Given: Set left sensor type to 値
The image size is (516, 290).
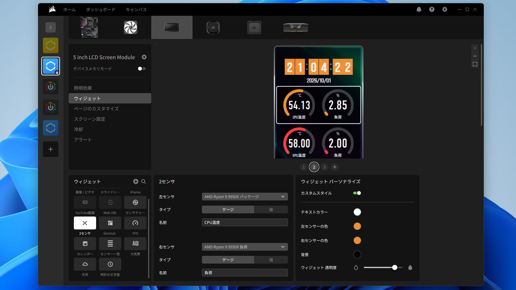Looking at the screenshot, I should (x=271, y=209).
